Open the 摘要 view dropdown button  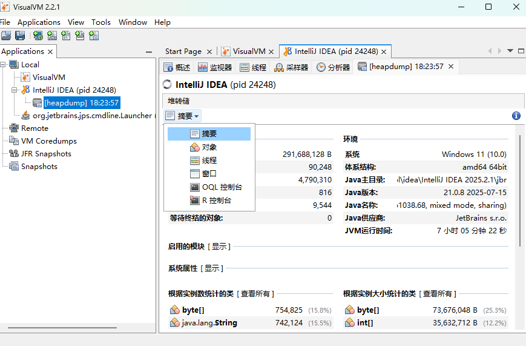182,116
